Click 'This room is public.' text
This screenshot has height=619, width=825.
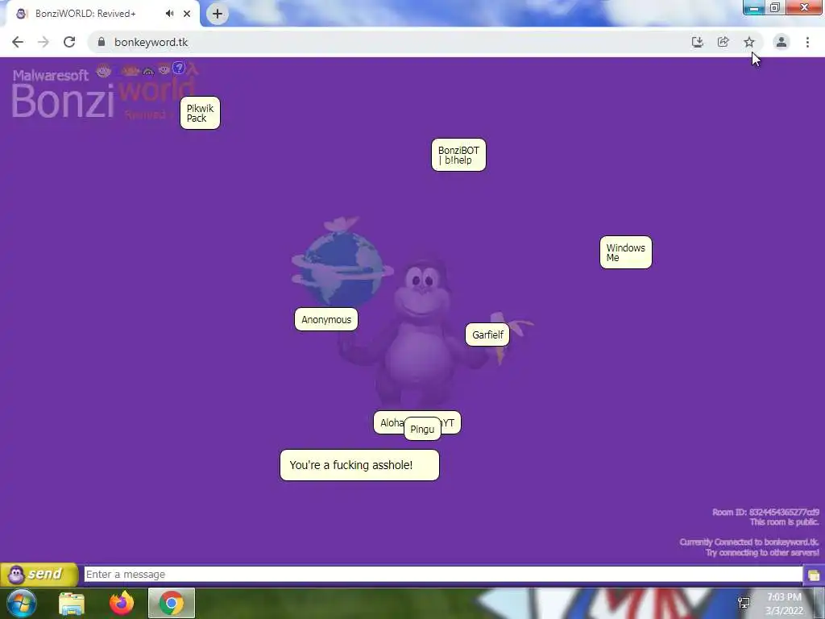tap(784, 521)
